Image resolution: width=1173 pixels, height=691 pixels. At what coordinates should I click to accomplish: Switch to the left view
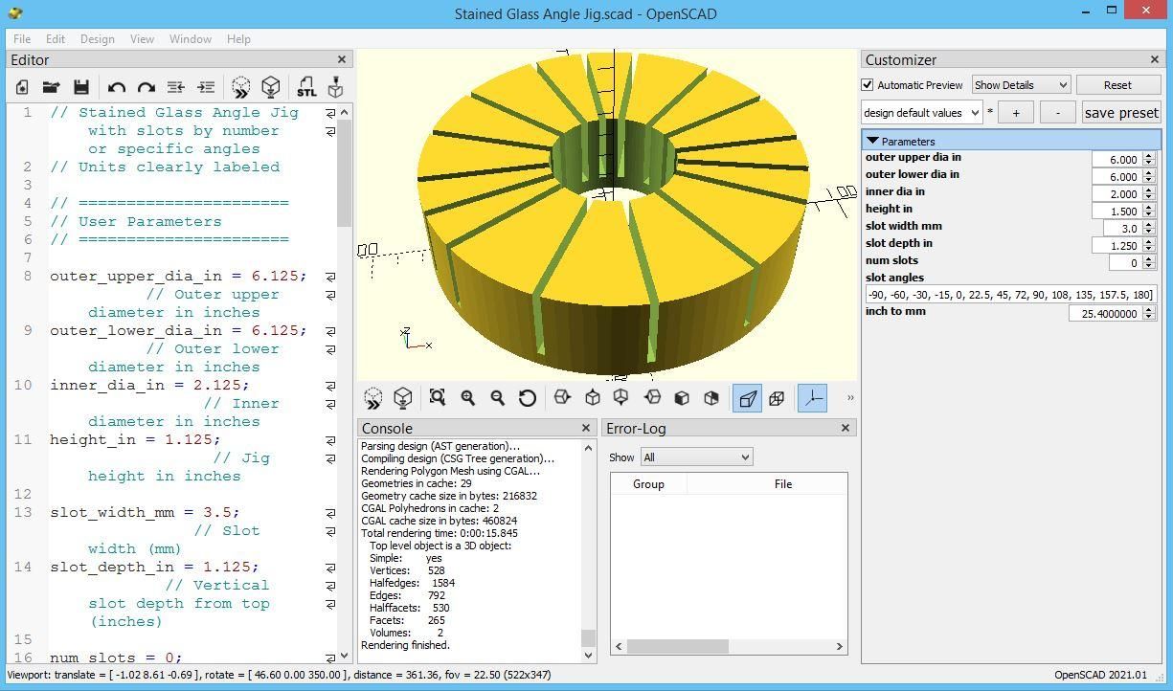click(x=652, y=398)
